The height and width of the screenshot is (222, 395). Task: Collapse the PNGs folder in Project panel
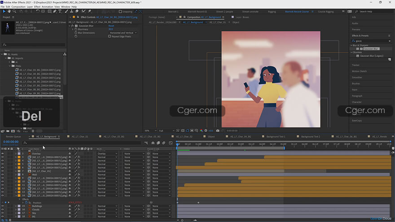click(x=9, y=66)
